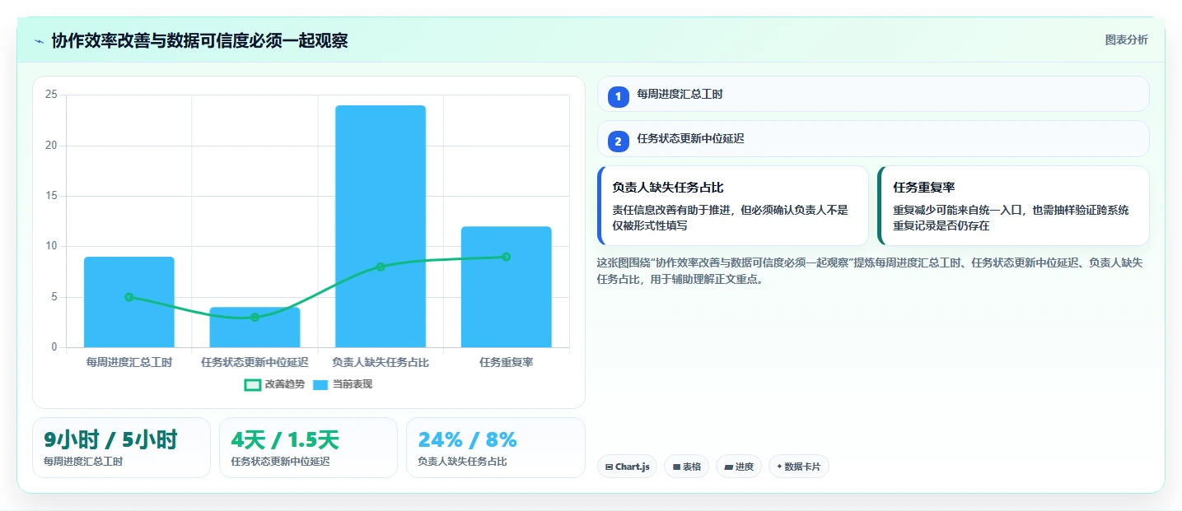Click the number 2 badge

coord(619,141)
